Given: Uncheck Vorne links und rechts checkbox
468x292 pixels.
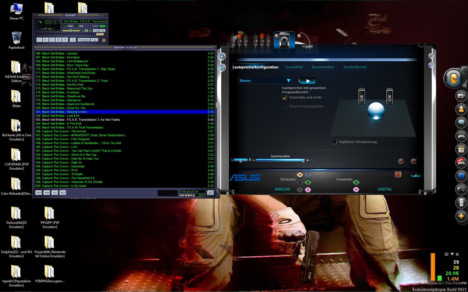Looking at the screenshot, I should tap(284, 97).
